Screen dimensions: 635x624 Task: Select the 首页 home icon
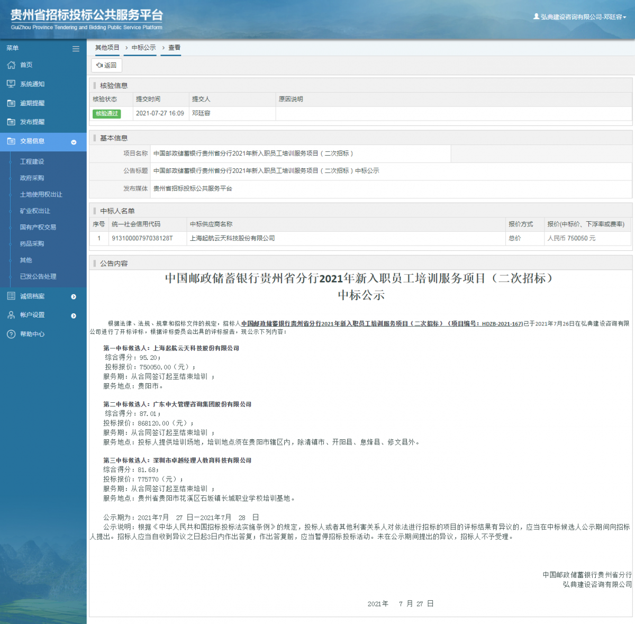tap(11, 65)
